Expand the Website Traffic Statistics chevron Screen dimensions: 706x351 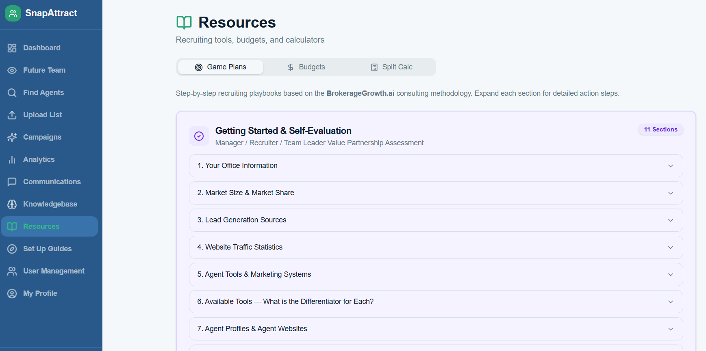pyautogui.click(x=671, y=248)
